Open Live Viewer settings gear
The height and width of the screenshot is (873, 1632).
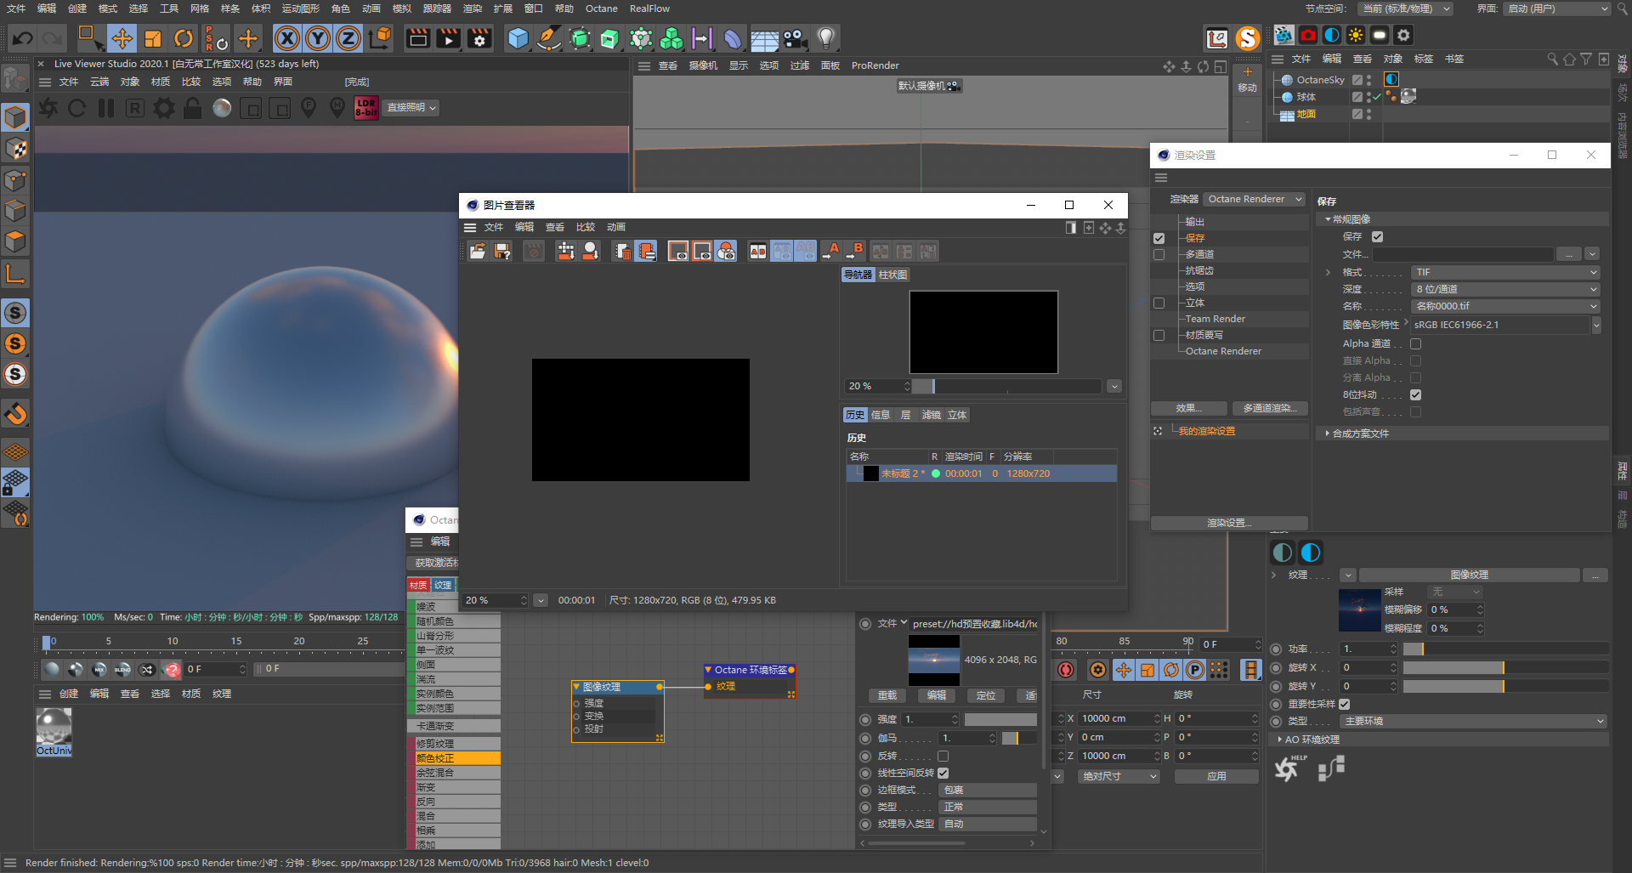pyautogui.click(x=164, y=108)
